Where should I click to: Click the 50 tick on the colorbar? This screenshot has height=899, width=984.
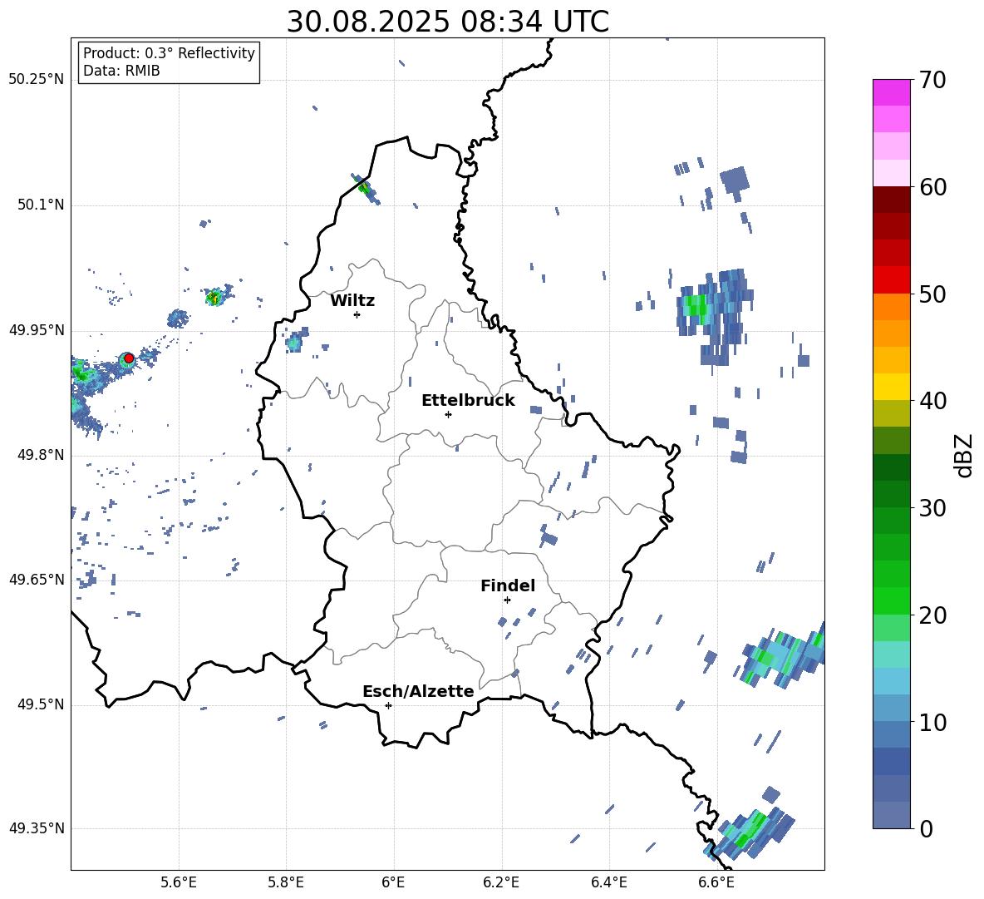[x=932, y=294]
